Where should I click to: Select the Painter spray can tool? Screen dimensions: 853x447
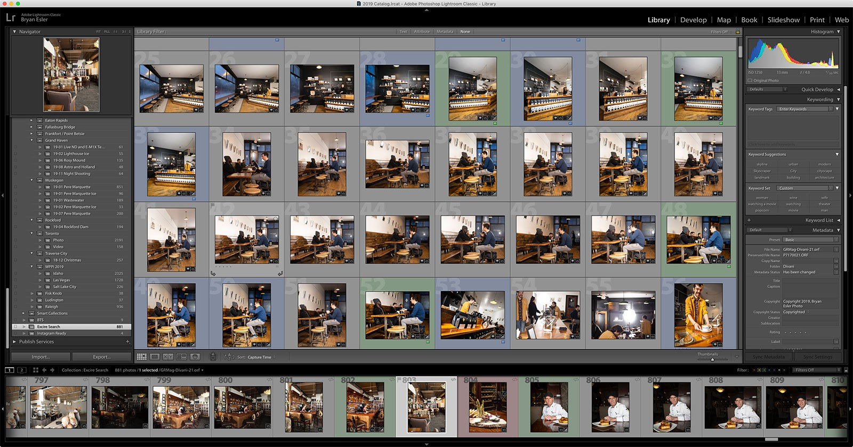tap(213, 357)
